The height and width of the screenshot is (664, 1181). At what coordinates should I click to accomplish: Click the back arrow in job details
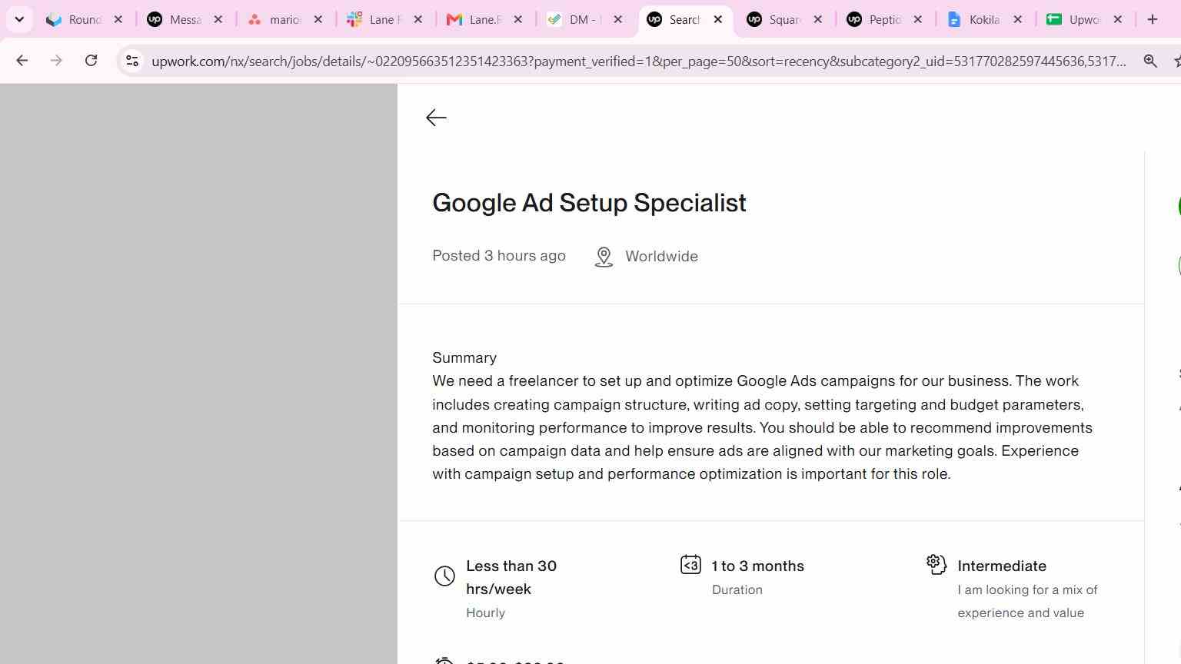(x=436, y=118)
